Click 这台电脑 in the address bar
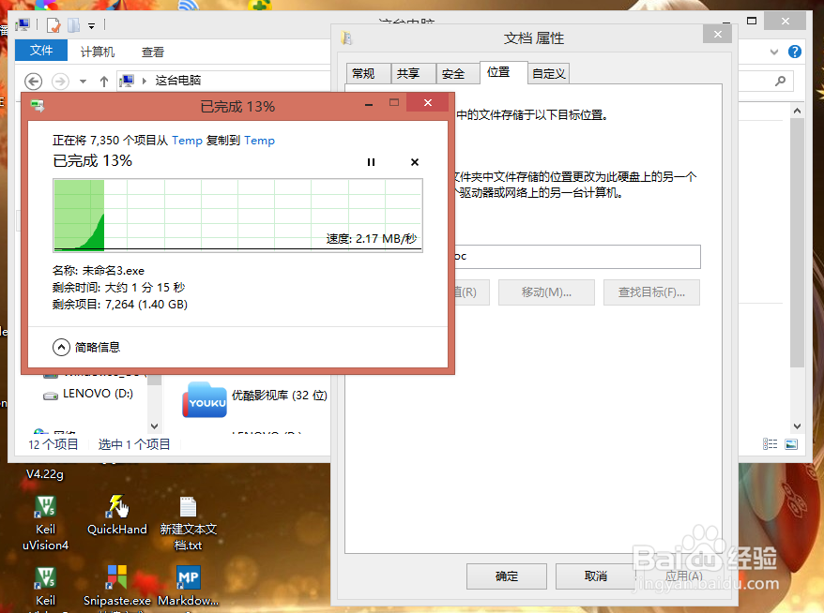This screenshot has width=824, height=613. tap(178, 81)
